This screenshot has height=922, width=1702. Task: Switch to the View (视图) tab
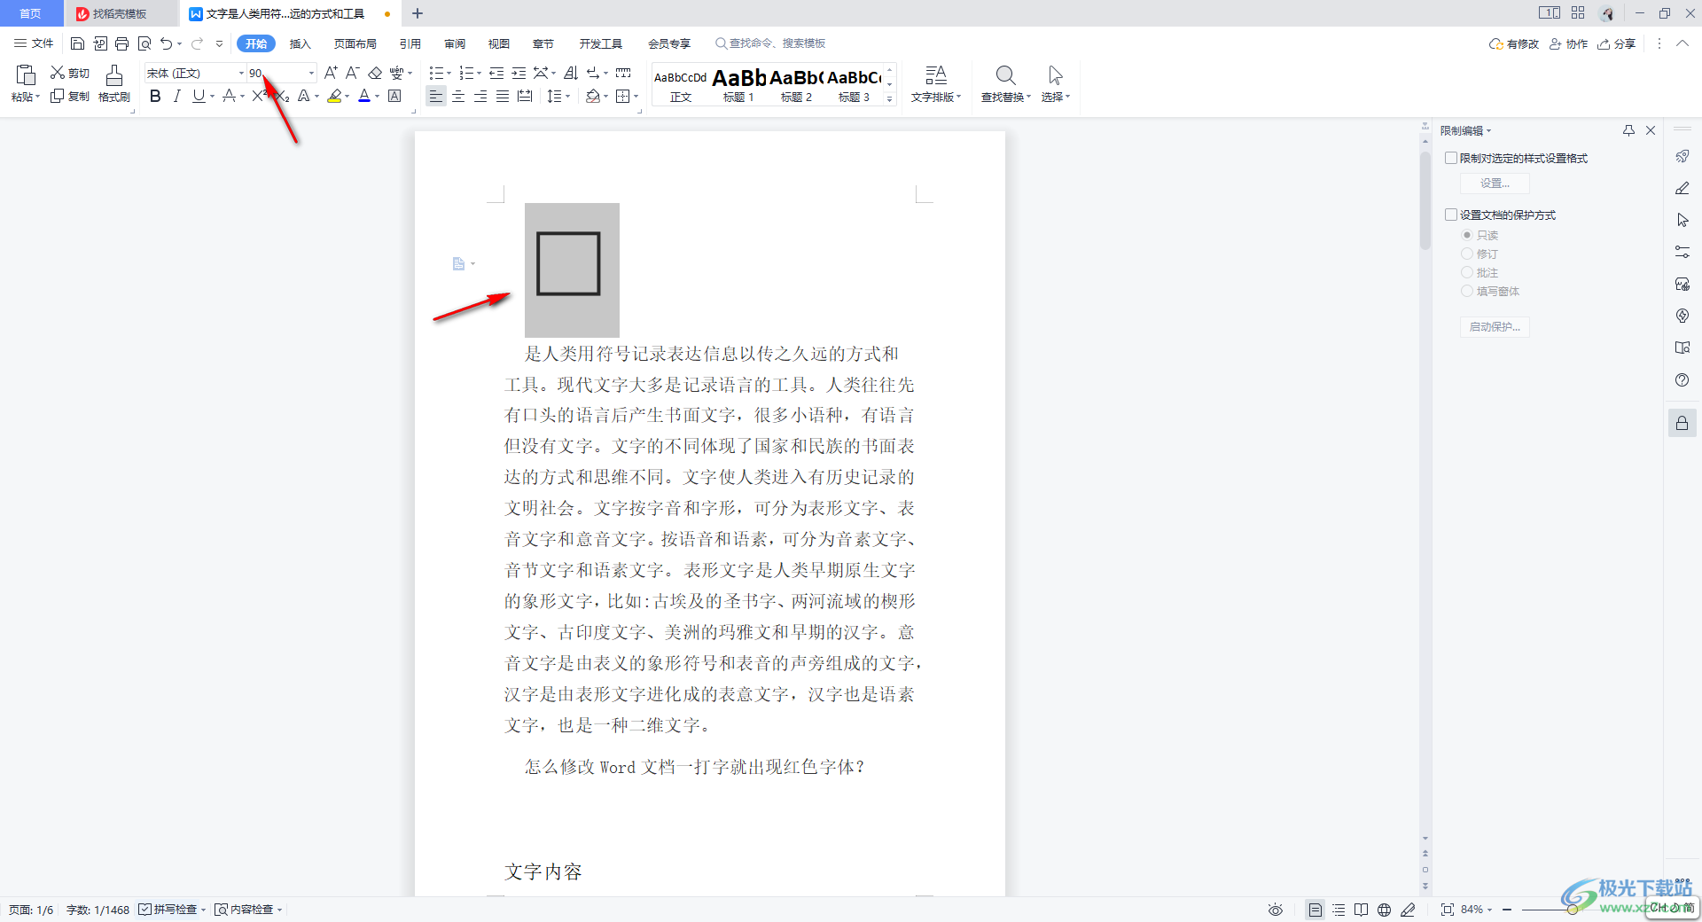499,43
